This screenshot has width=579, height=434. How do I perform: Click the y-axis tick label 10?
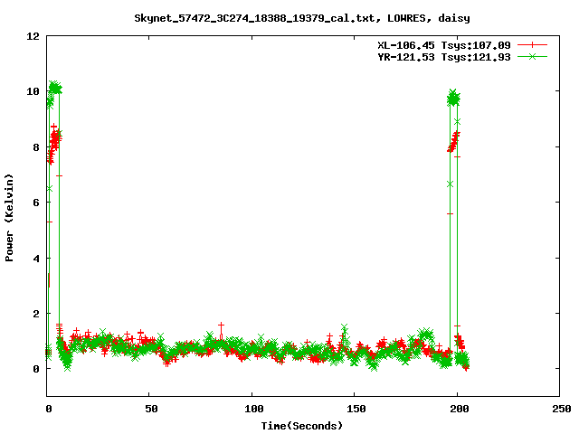[33, 91]
